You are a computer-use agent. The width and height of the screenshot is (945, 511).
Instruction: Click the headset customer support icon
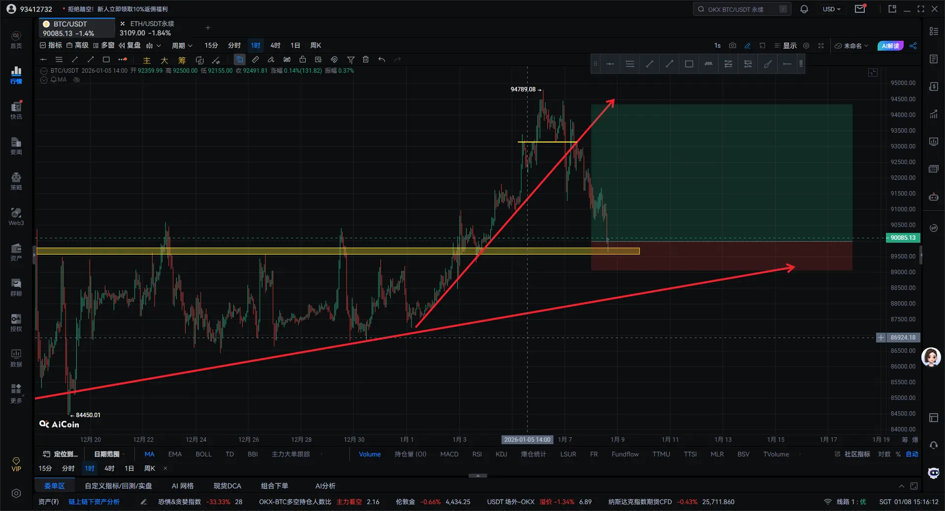pyautogui.click(x=934, y=445)
